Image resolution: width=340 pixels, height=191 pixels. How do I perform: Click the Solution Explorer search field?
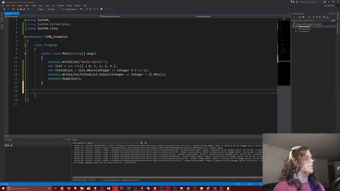click(x=312, y=21)
